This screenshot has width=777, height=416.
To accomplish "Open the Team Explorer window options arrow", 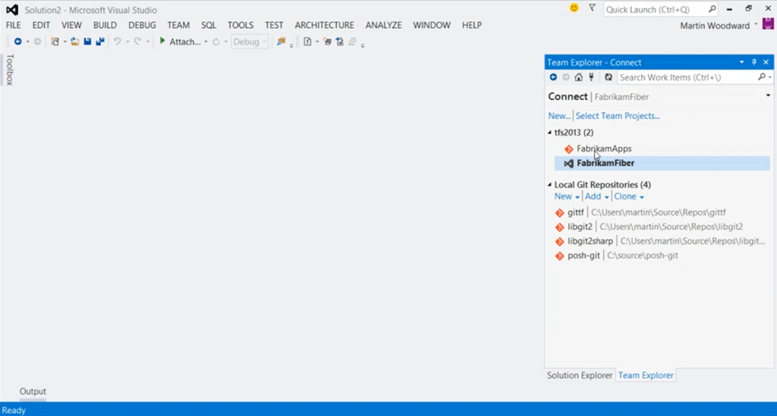I will pyautogui.click(x=742, y=62).
